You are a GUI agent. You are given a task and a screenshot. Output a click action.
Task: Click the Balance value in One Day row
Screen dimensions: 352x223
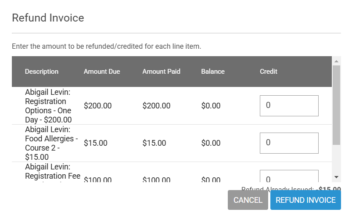pyautogui.click(x=211, y=106)
